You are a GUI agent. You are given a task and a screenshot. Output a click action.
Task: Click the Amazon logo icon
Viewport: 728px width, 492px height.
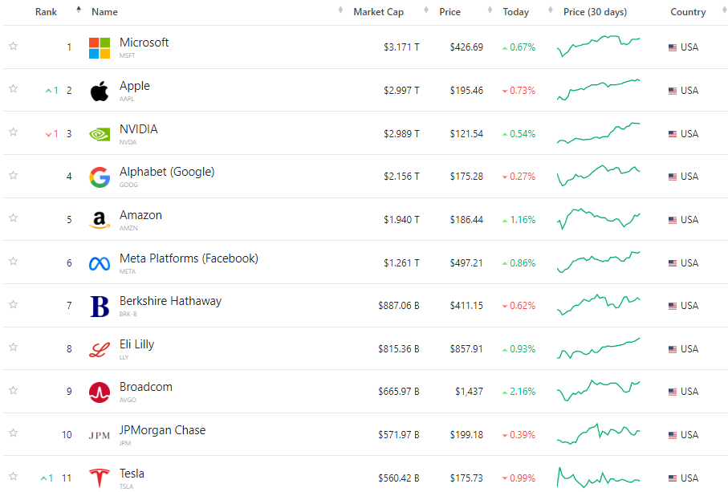tap(100, 220)
